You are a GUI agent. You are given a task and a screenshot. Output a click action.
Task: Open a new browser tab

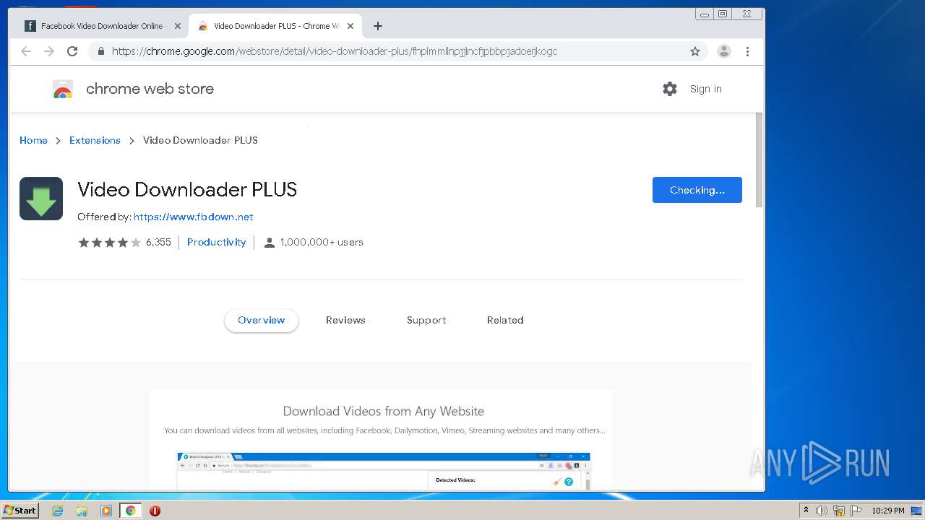378,26
